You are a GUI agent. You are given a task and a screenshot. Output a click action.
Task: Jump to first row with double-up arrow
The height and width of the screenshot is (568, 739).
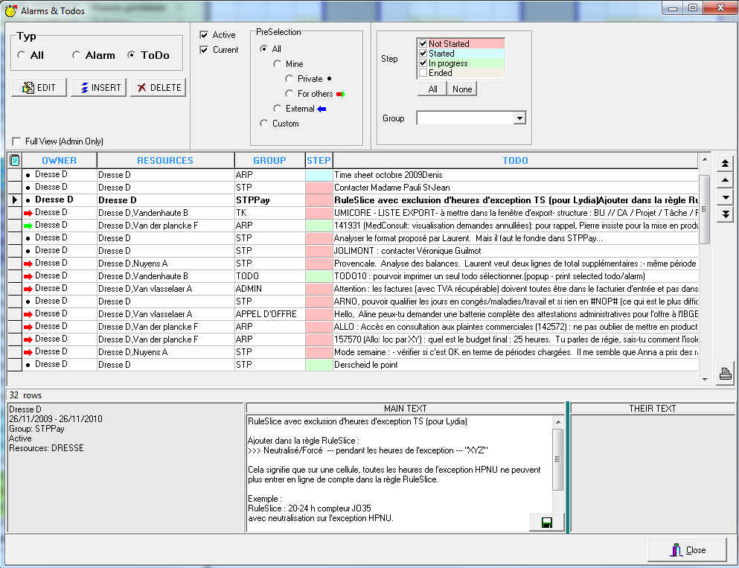725,163
